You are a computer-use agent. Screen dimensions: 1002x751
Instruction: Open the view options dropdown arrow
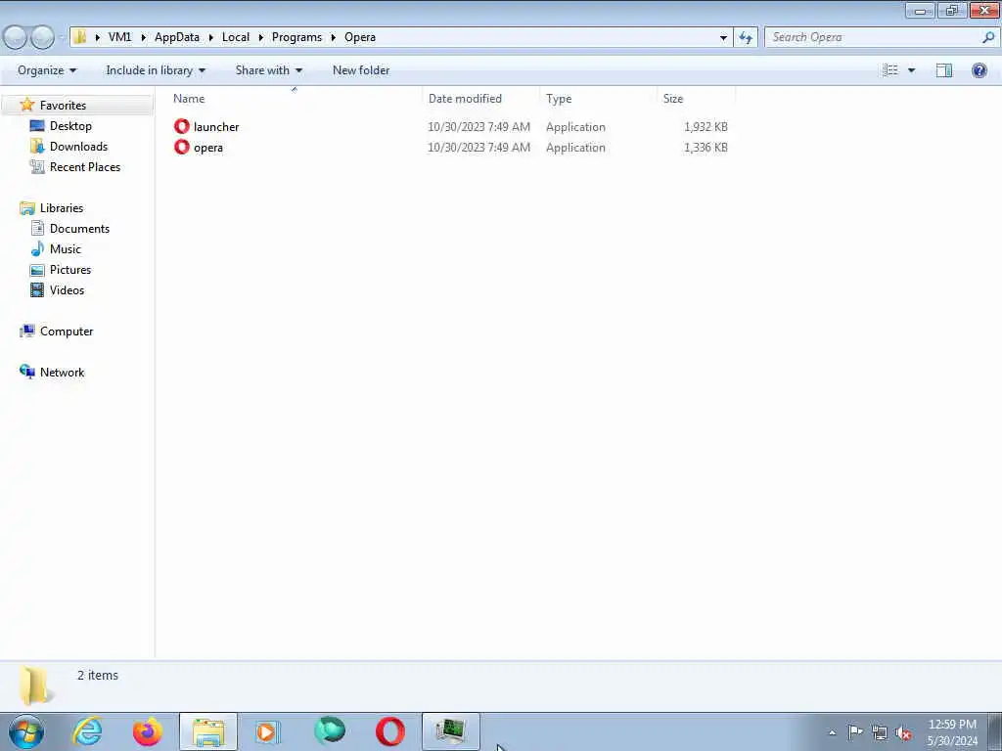point(911,70)
